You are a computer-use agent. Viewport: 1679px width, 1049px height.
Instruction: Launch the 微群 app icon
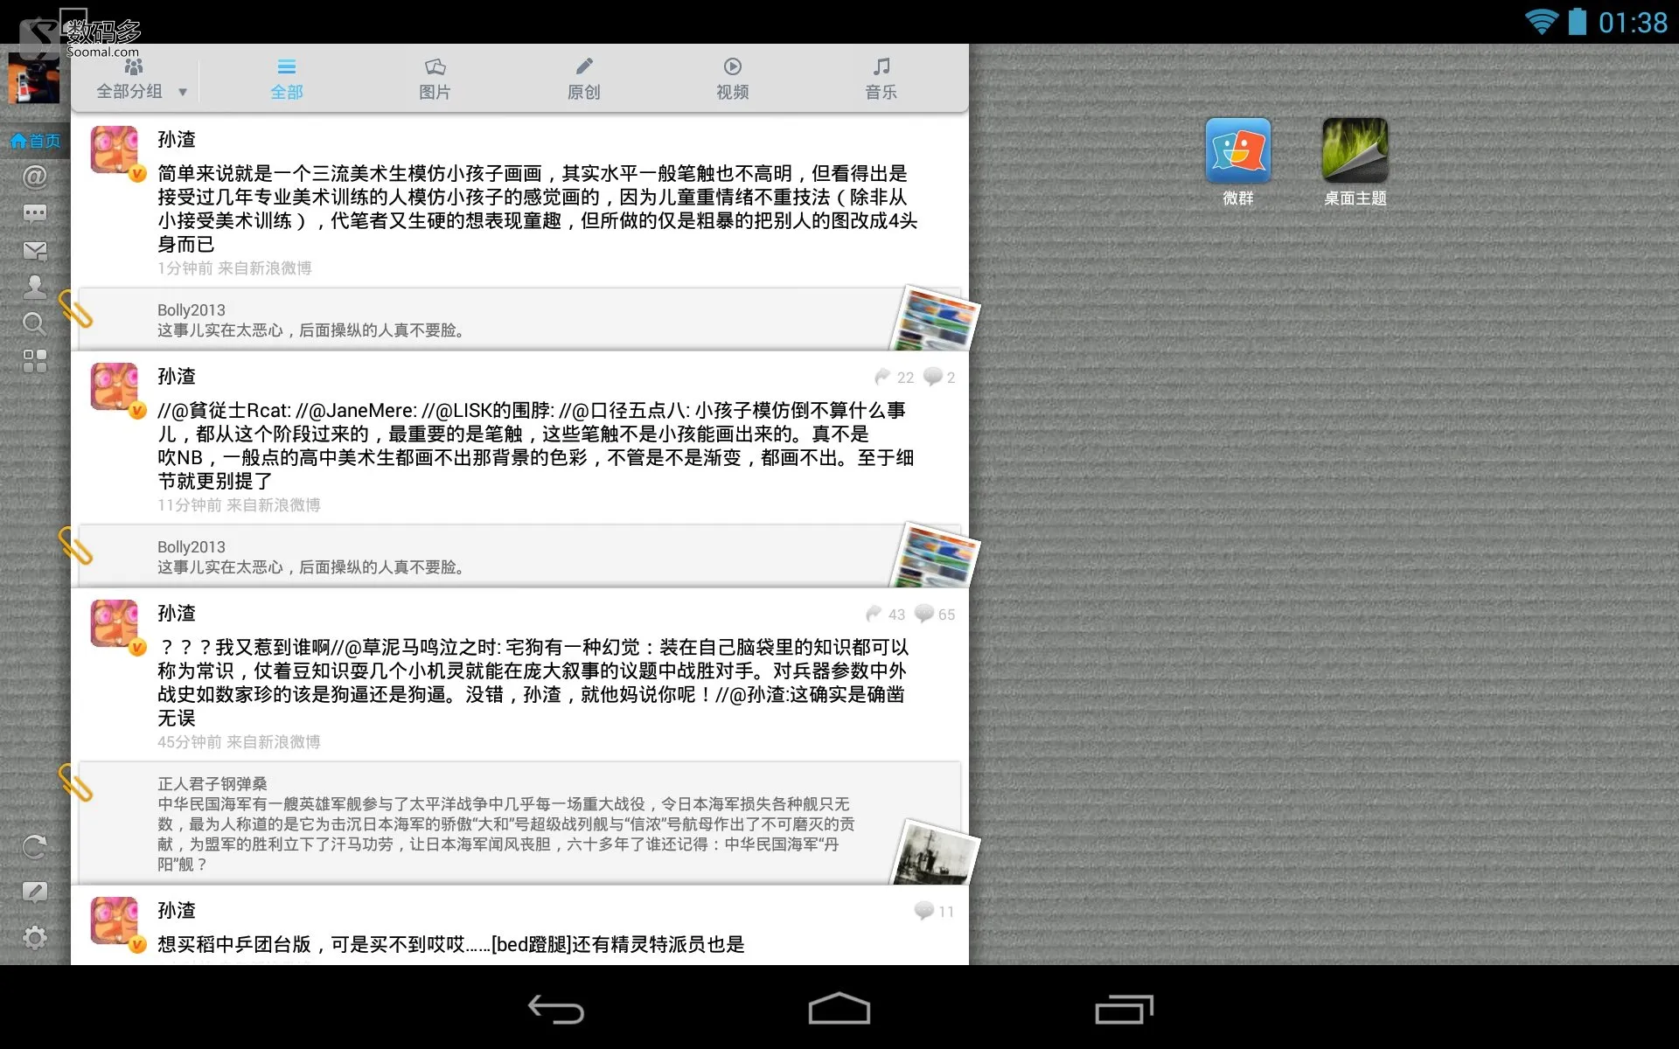1238,163
